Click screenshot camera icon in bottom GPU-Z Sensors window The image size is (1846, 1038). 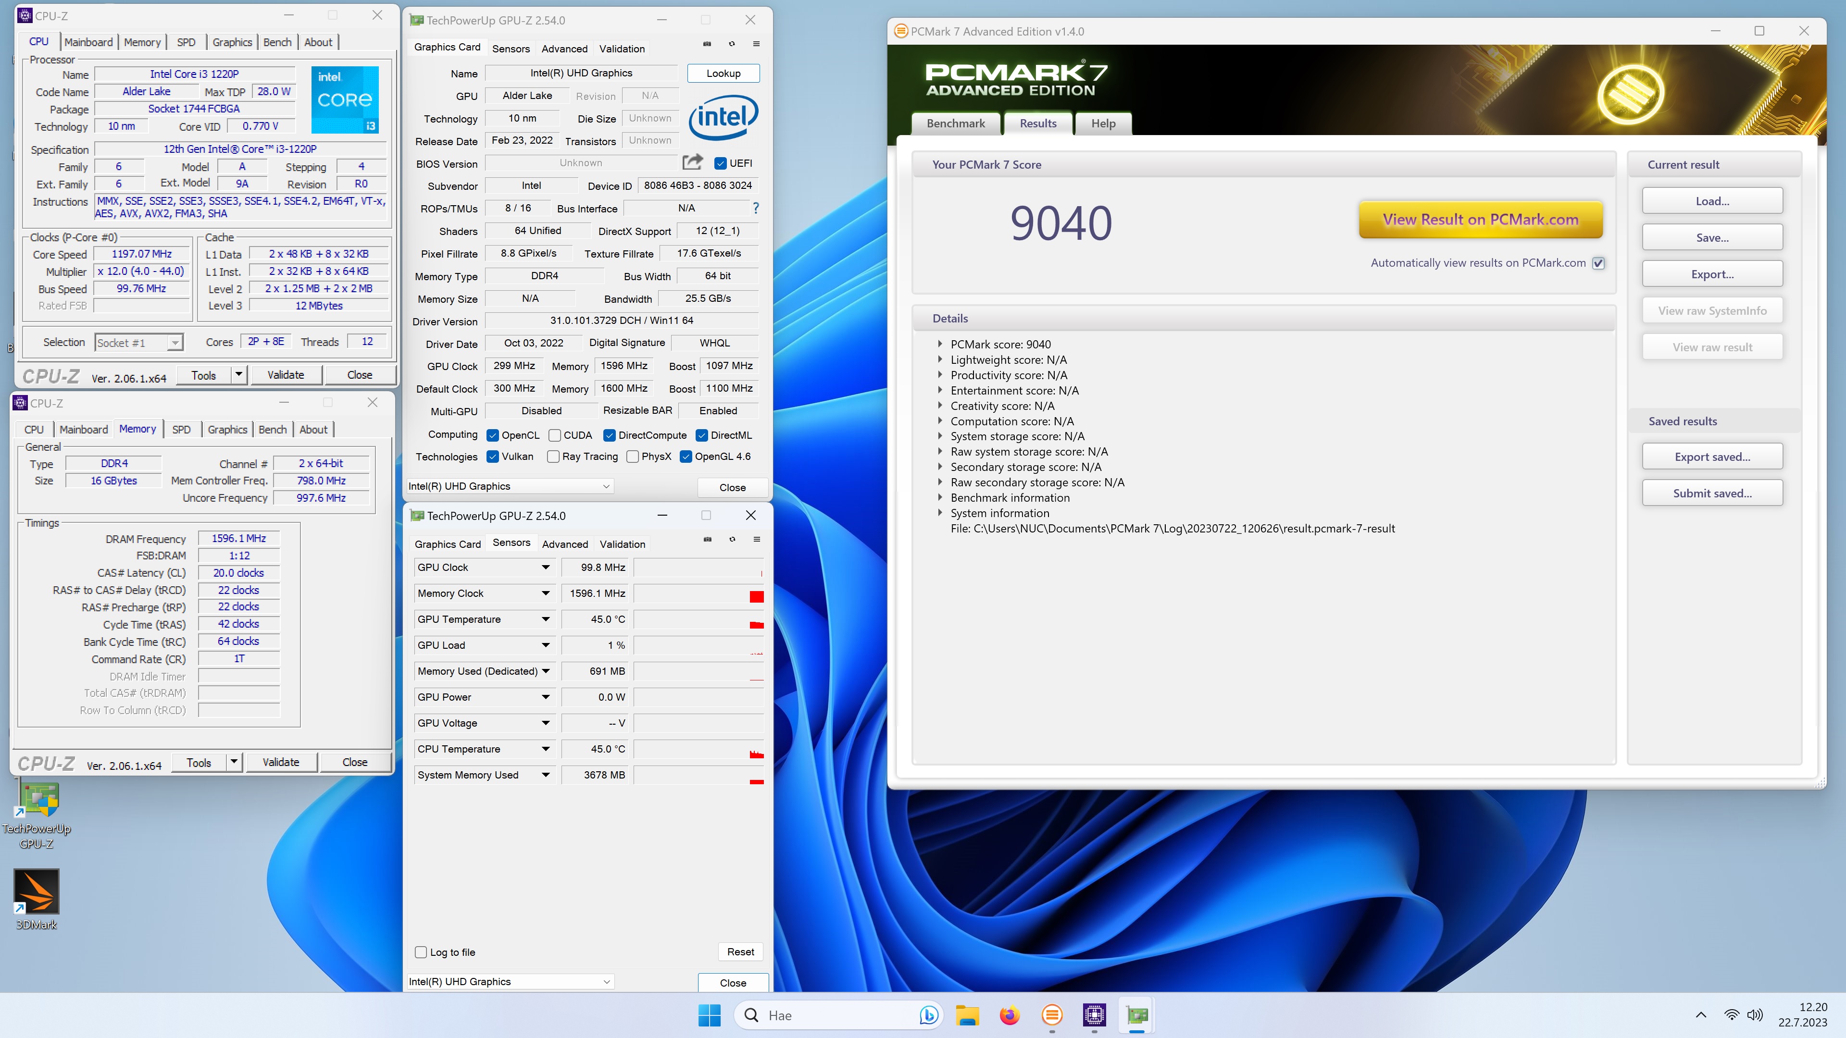coord(707,539)
